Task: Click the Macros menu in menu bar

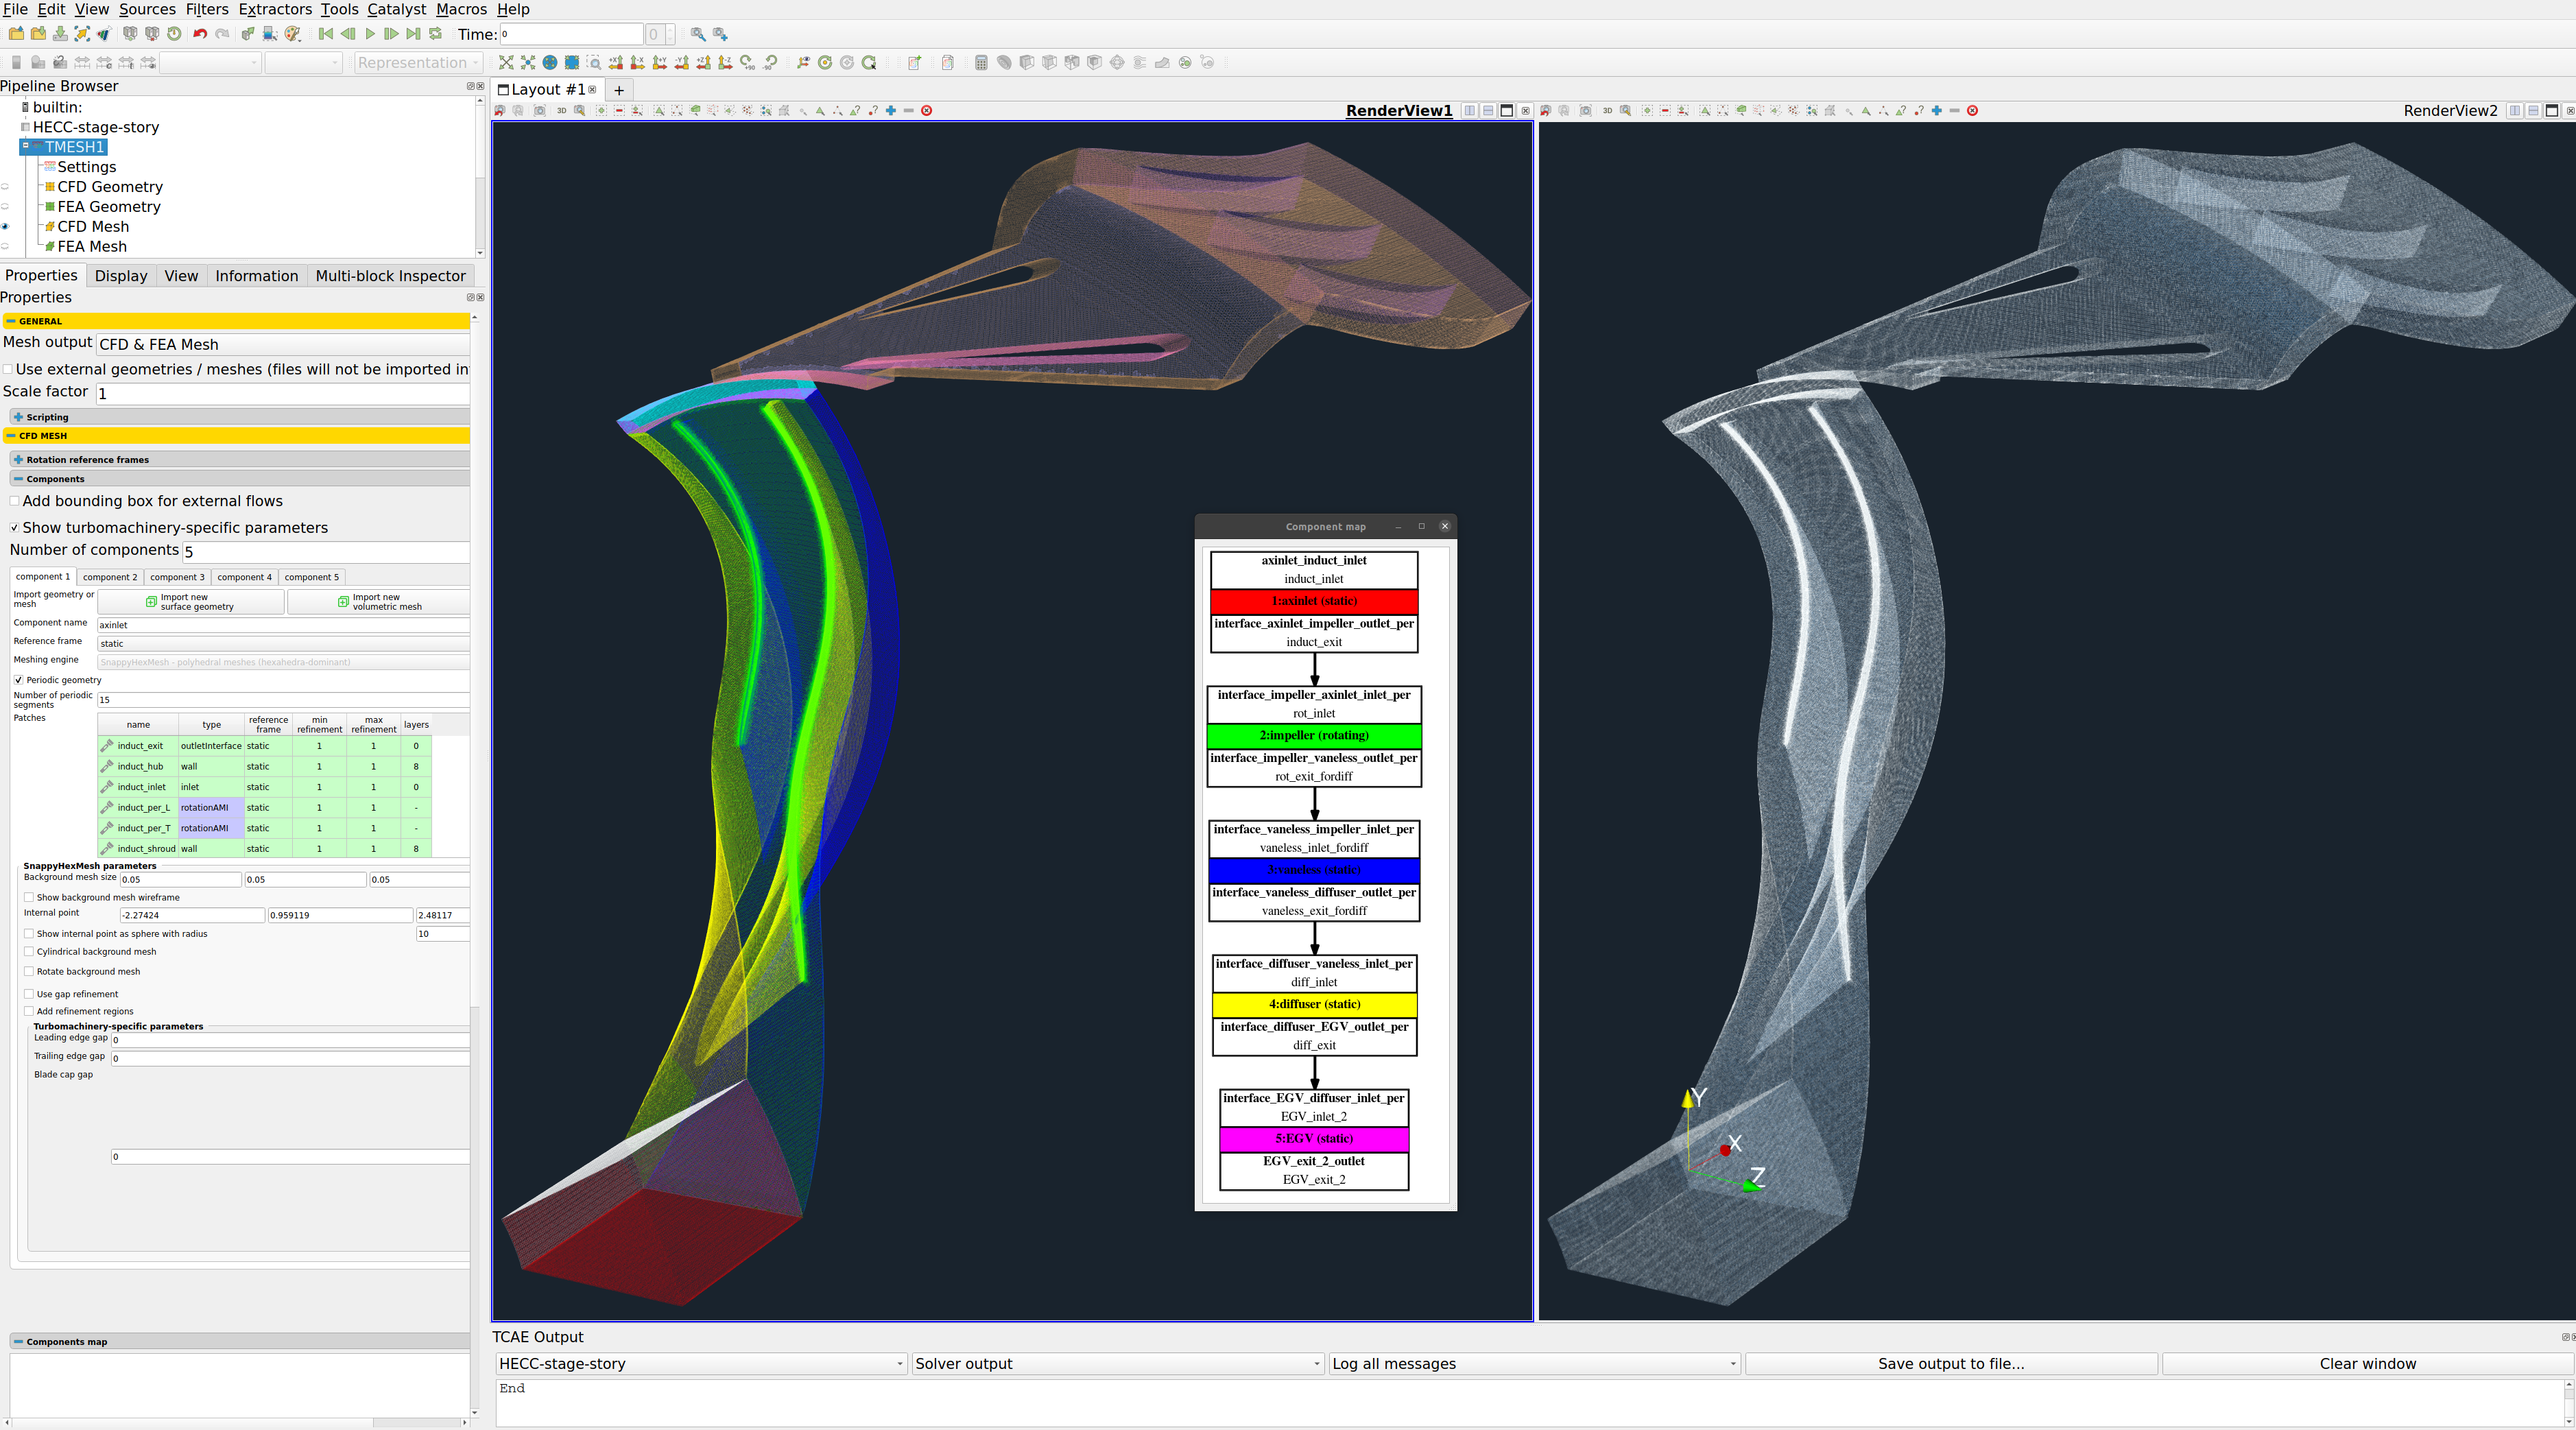Action: 462,10
